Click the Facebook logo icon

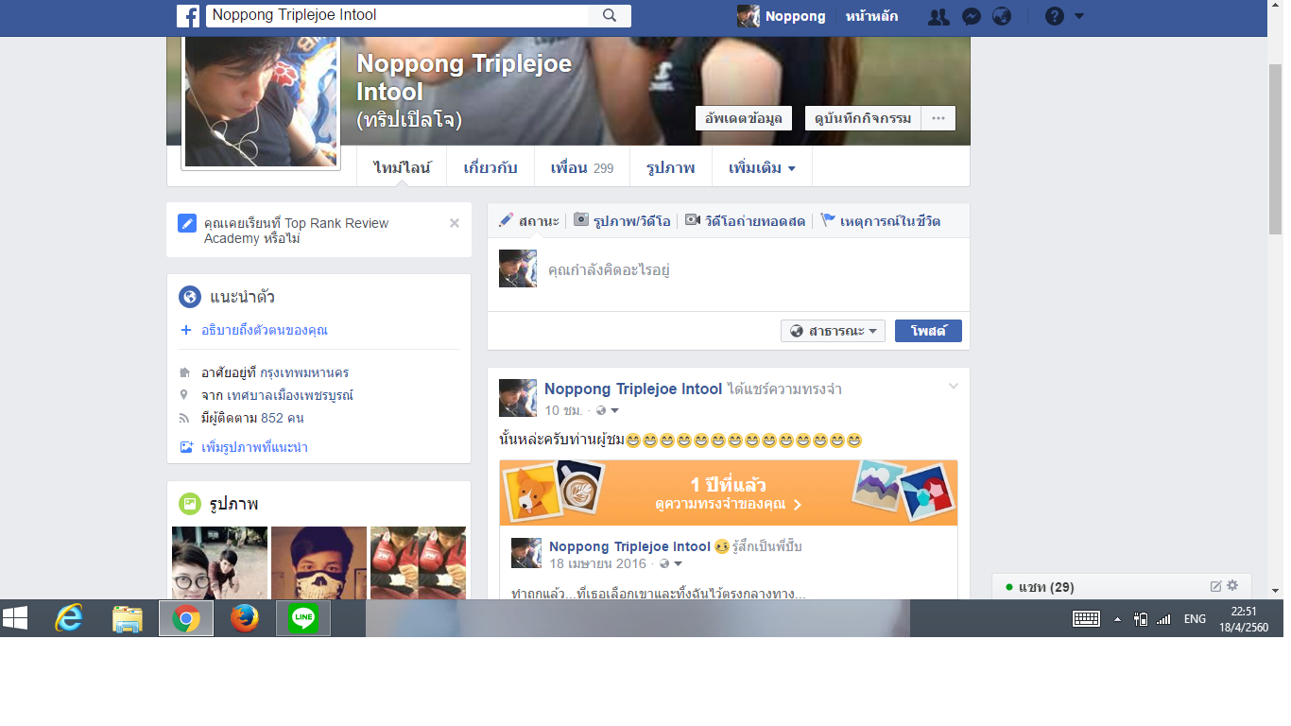click(187, 16)
